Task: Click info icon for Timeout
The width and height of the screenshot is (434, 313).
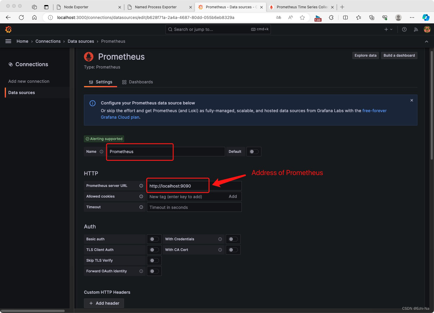Action: 141,207
